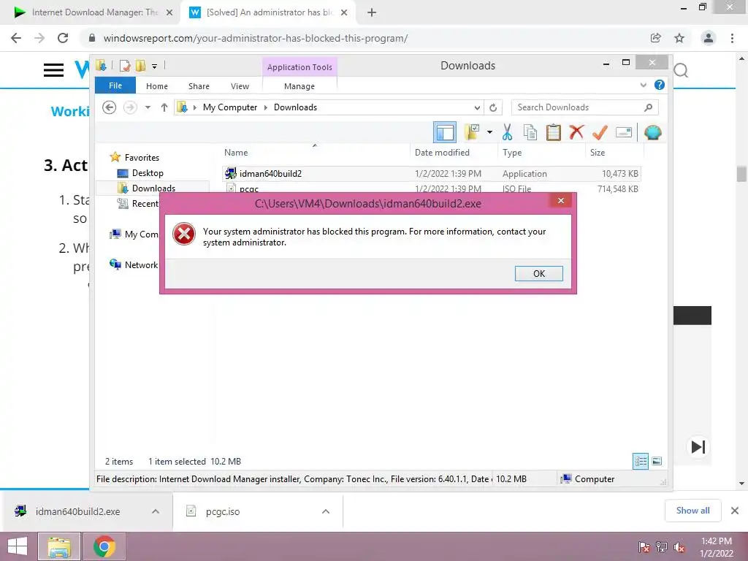Click the folder options toolbar icon
The height and width of the screenshot is (561, 748).
click(x=472, y=132)
